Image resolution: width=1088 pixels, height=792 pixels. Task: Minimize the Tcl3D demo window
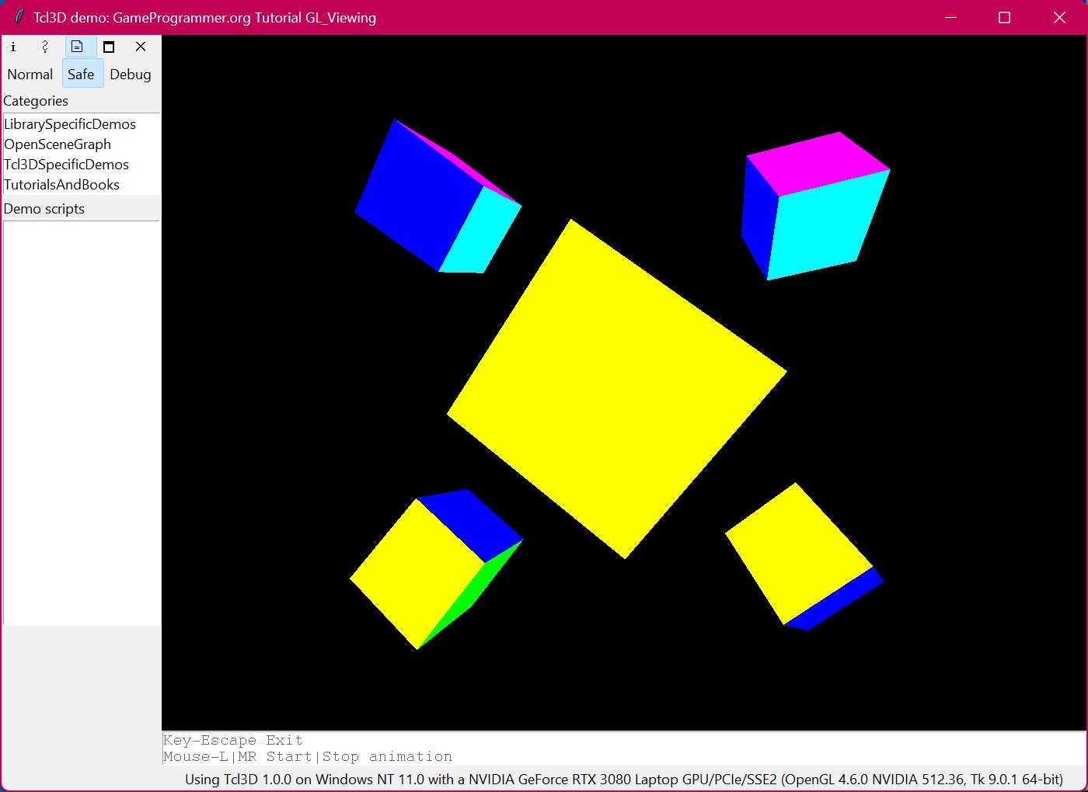click(x=950, y=17)
